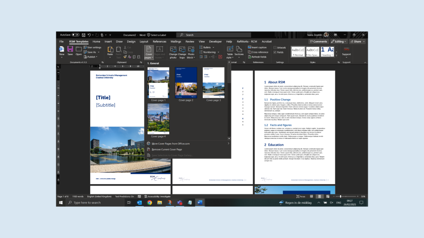424x238 pixels.
Task: Enable the Artwork checkbox
Action: [275, 48]
